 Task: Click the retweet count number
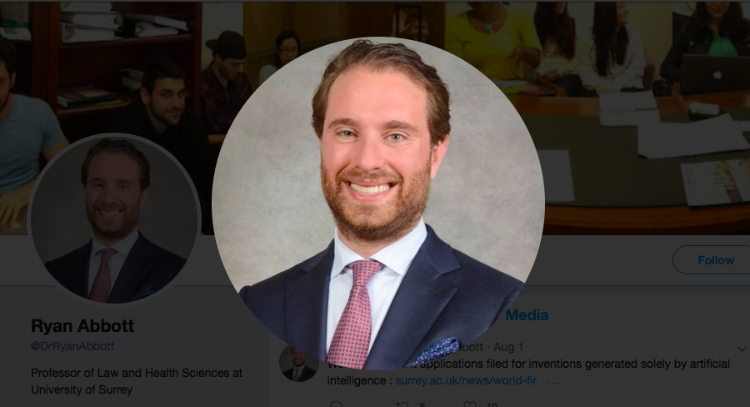(x=422, y=405)
